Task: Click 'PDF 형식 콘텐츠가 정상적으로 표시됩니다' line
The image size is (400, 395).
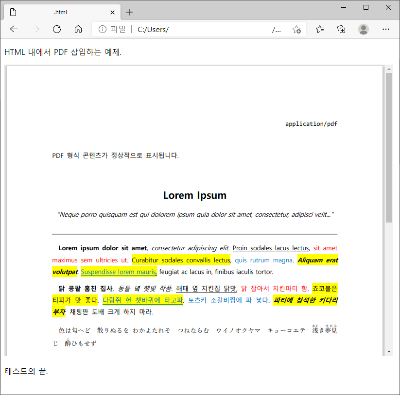Action: click(x=115, y=155)
